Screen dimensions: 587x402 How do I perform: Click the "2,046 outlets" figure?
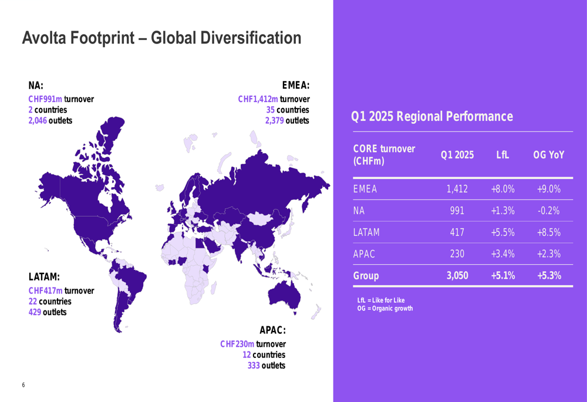click(x=50, y=120)
